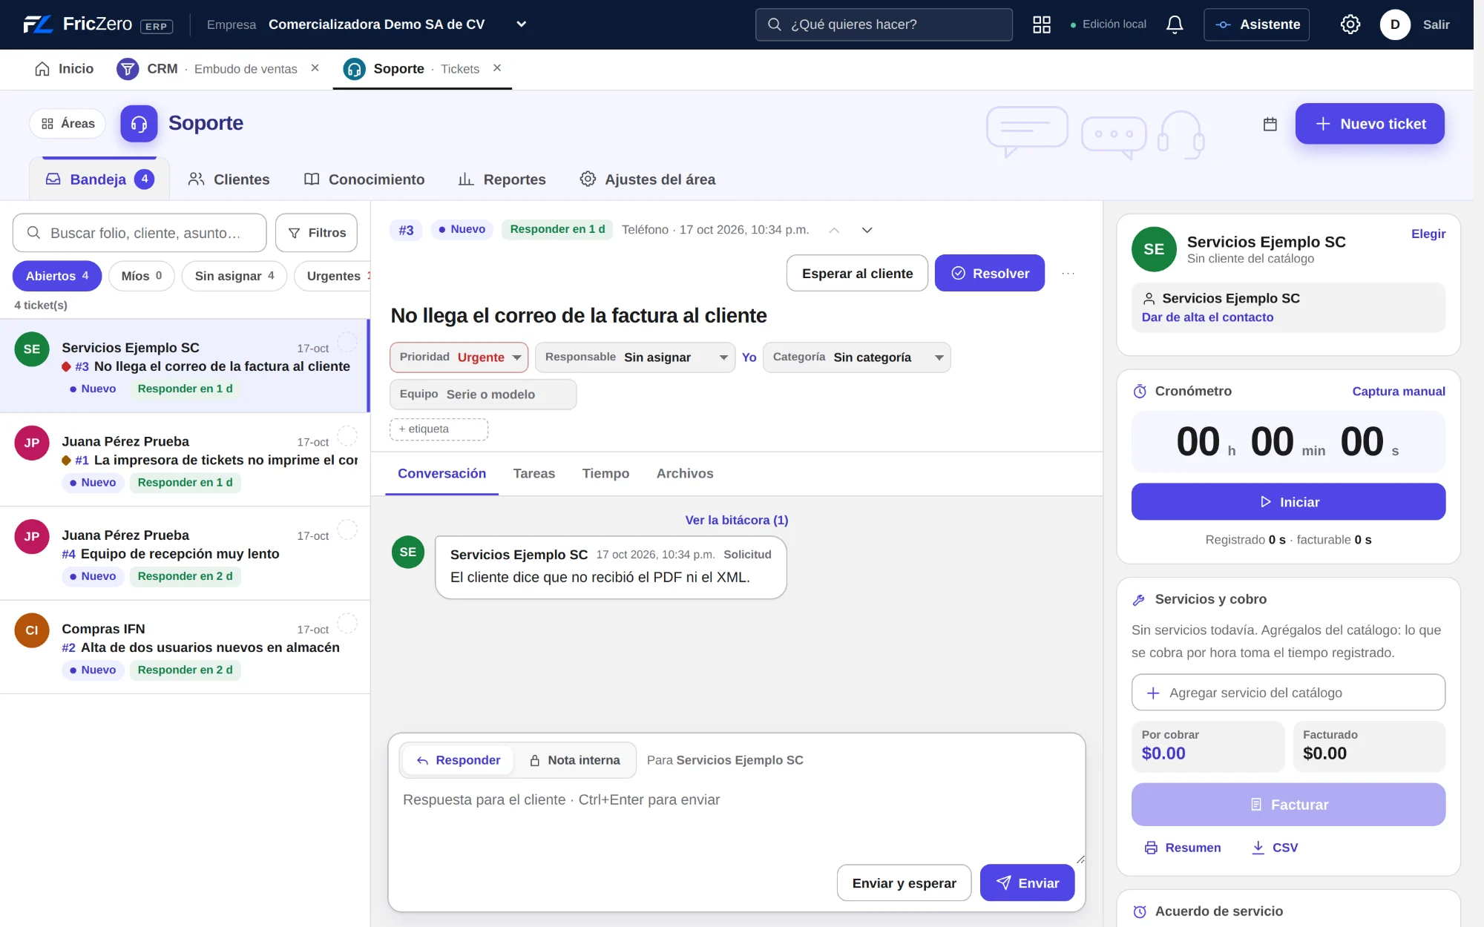Select checkbox for Compras IFN ticket
1484x927 pixels.
(347, 624)
